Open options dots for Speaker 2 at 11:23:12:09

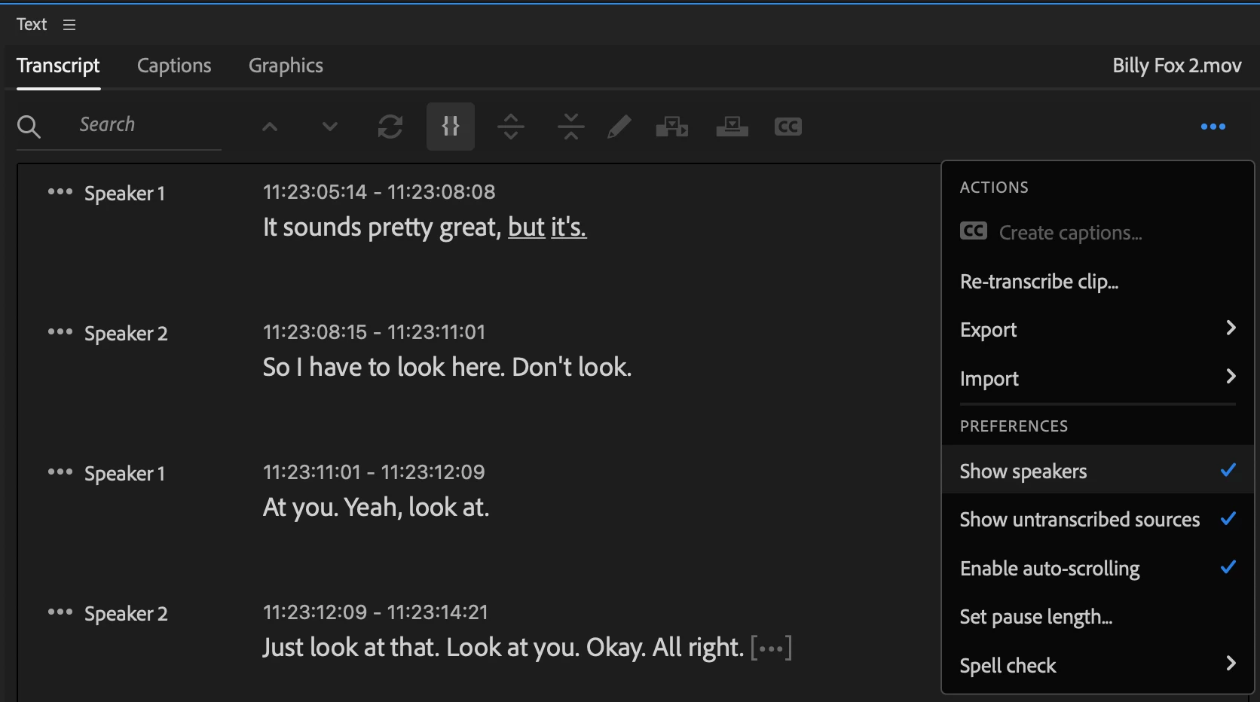pos(60,612)
